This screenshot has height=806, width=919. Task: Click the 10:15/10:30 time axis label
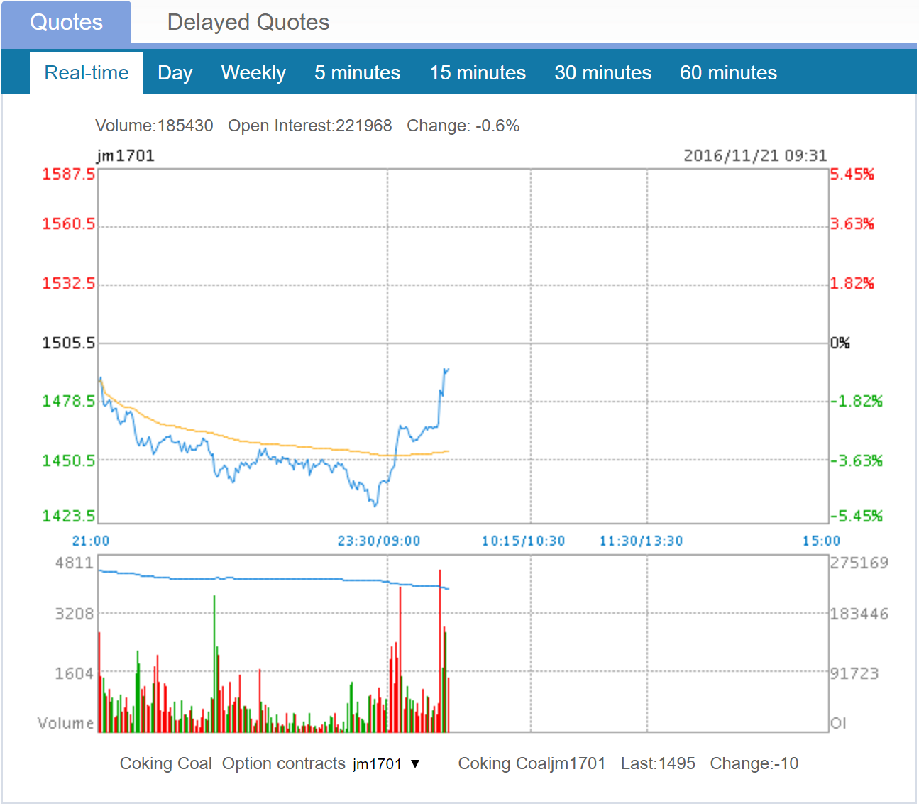(x=523, y=541)
